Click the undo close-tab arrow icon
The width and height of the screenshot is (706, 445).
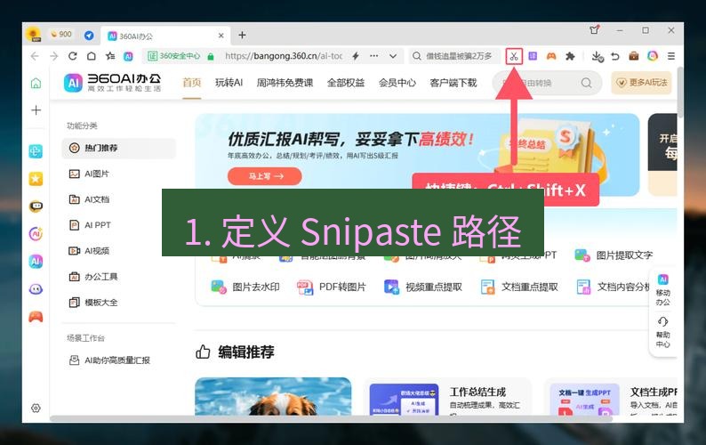pyautogui.click(x=615, y=56)
